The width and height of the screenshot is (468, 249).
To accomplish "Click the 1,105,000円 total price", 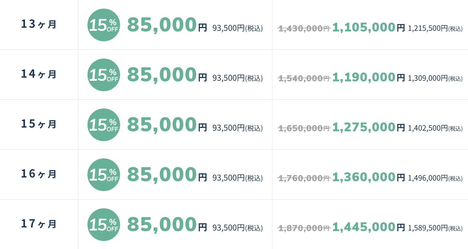I will 369,27.
